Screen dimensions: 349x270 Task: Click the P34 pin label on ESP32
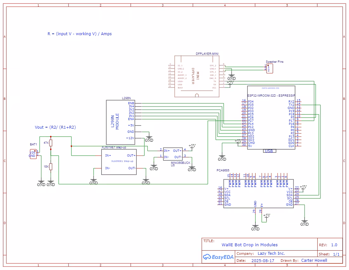pyautogui.click(x=251, y=101)
